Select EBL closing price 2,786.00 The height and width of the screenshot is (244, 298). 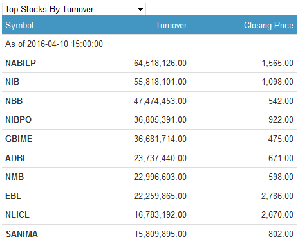click(277, 196)
